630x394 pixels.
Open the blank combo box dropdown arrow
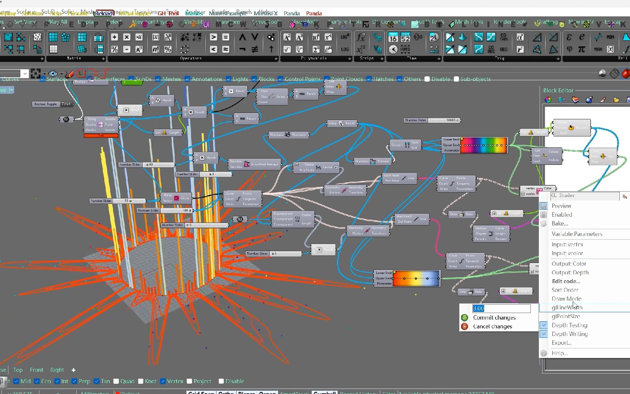coord(24,74)
